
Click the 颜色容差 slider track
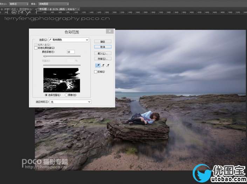[x=62, y=56]
